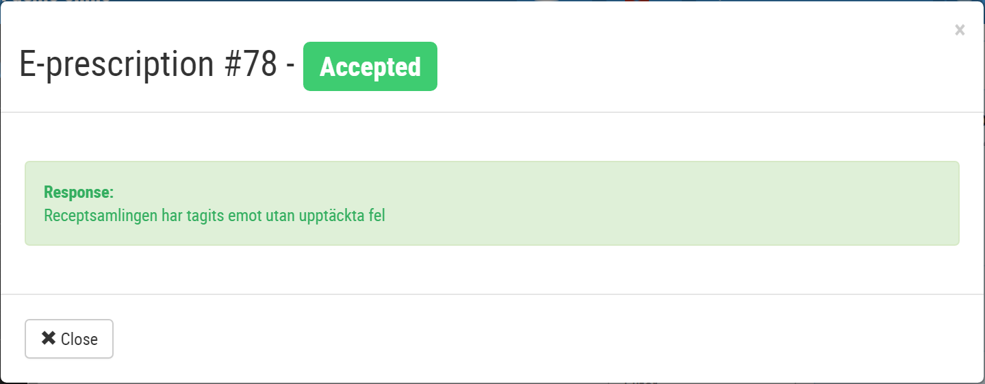Dismiss the dialog with the top-right × icon

[x=960, y=29]
